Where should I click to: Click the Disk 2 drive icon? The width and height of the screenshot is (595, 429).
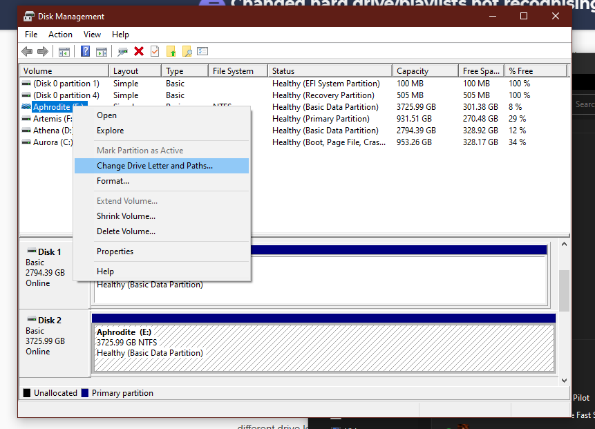(x=32, y=319)
